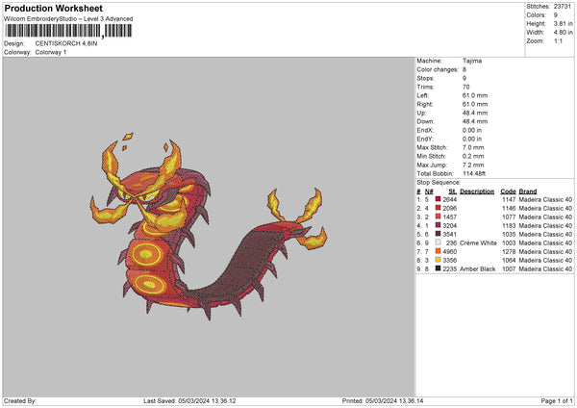Click thread code 1278 in stop 7
This screenshot has width=577, height=408.
509,251
